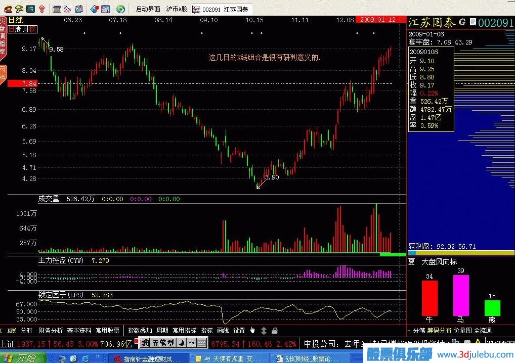Image resolution: width=515 pixels, height=363 pixels.
Task: Open the teal monitor screen icon
Action: tap(30, 9)
